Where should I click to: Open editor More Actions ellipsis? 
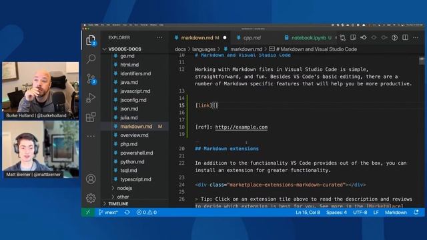point(416,37)
